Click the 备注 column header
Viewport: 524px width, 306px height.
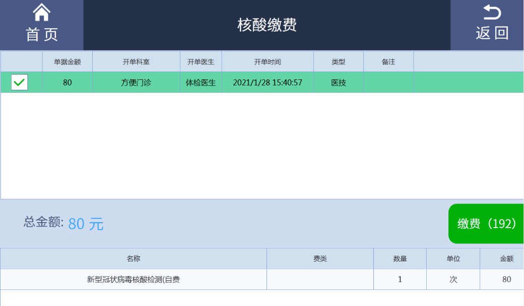click(x=388, y=62)
